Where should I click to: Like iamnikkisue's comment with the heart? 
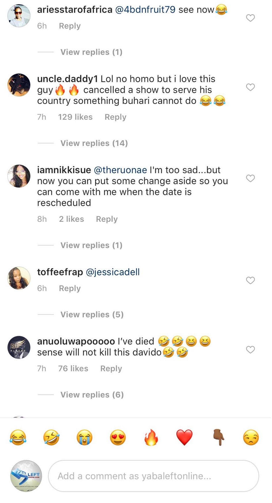click(x=250, y=178)
